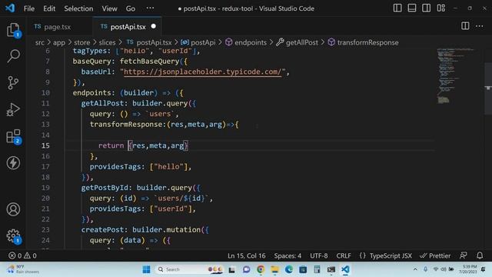492x277 pixels.
Task: Click the src breadcrumb
Action: pos(39,42)
